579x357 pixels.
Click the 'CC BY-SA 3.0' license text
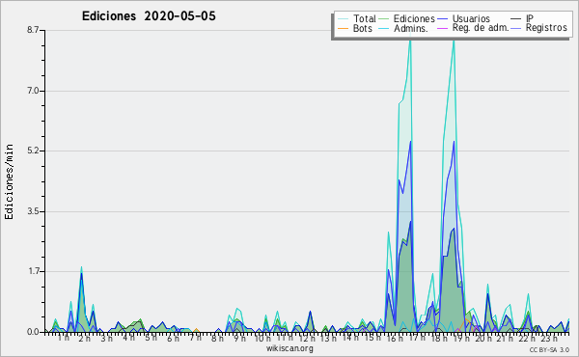coord(549,350)
